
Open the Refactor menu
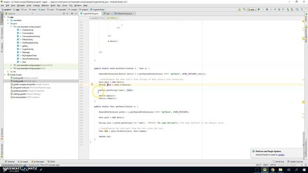[45, 5]
